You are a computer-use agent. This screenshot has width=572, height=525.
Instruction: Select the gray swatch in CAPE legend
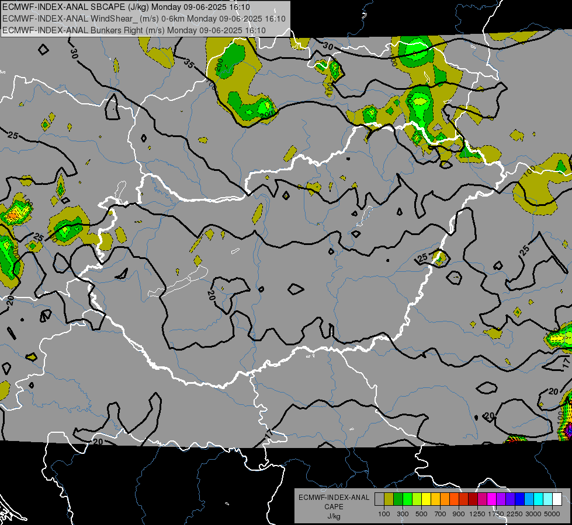pyautogui.click(x=379, y=499)
